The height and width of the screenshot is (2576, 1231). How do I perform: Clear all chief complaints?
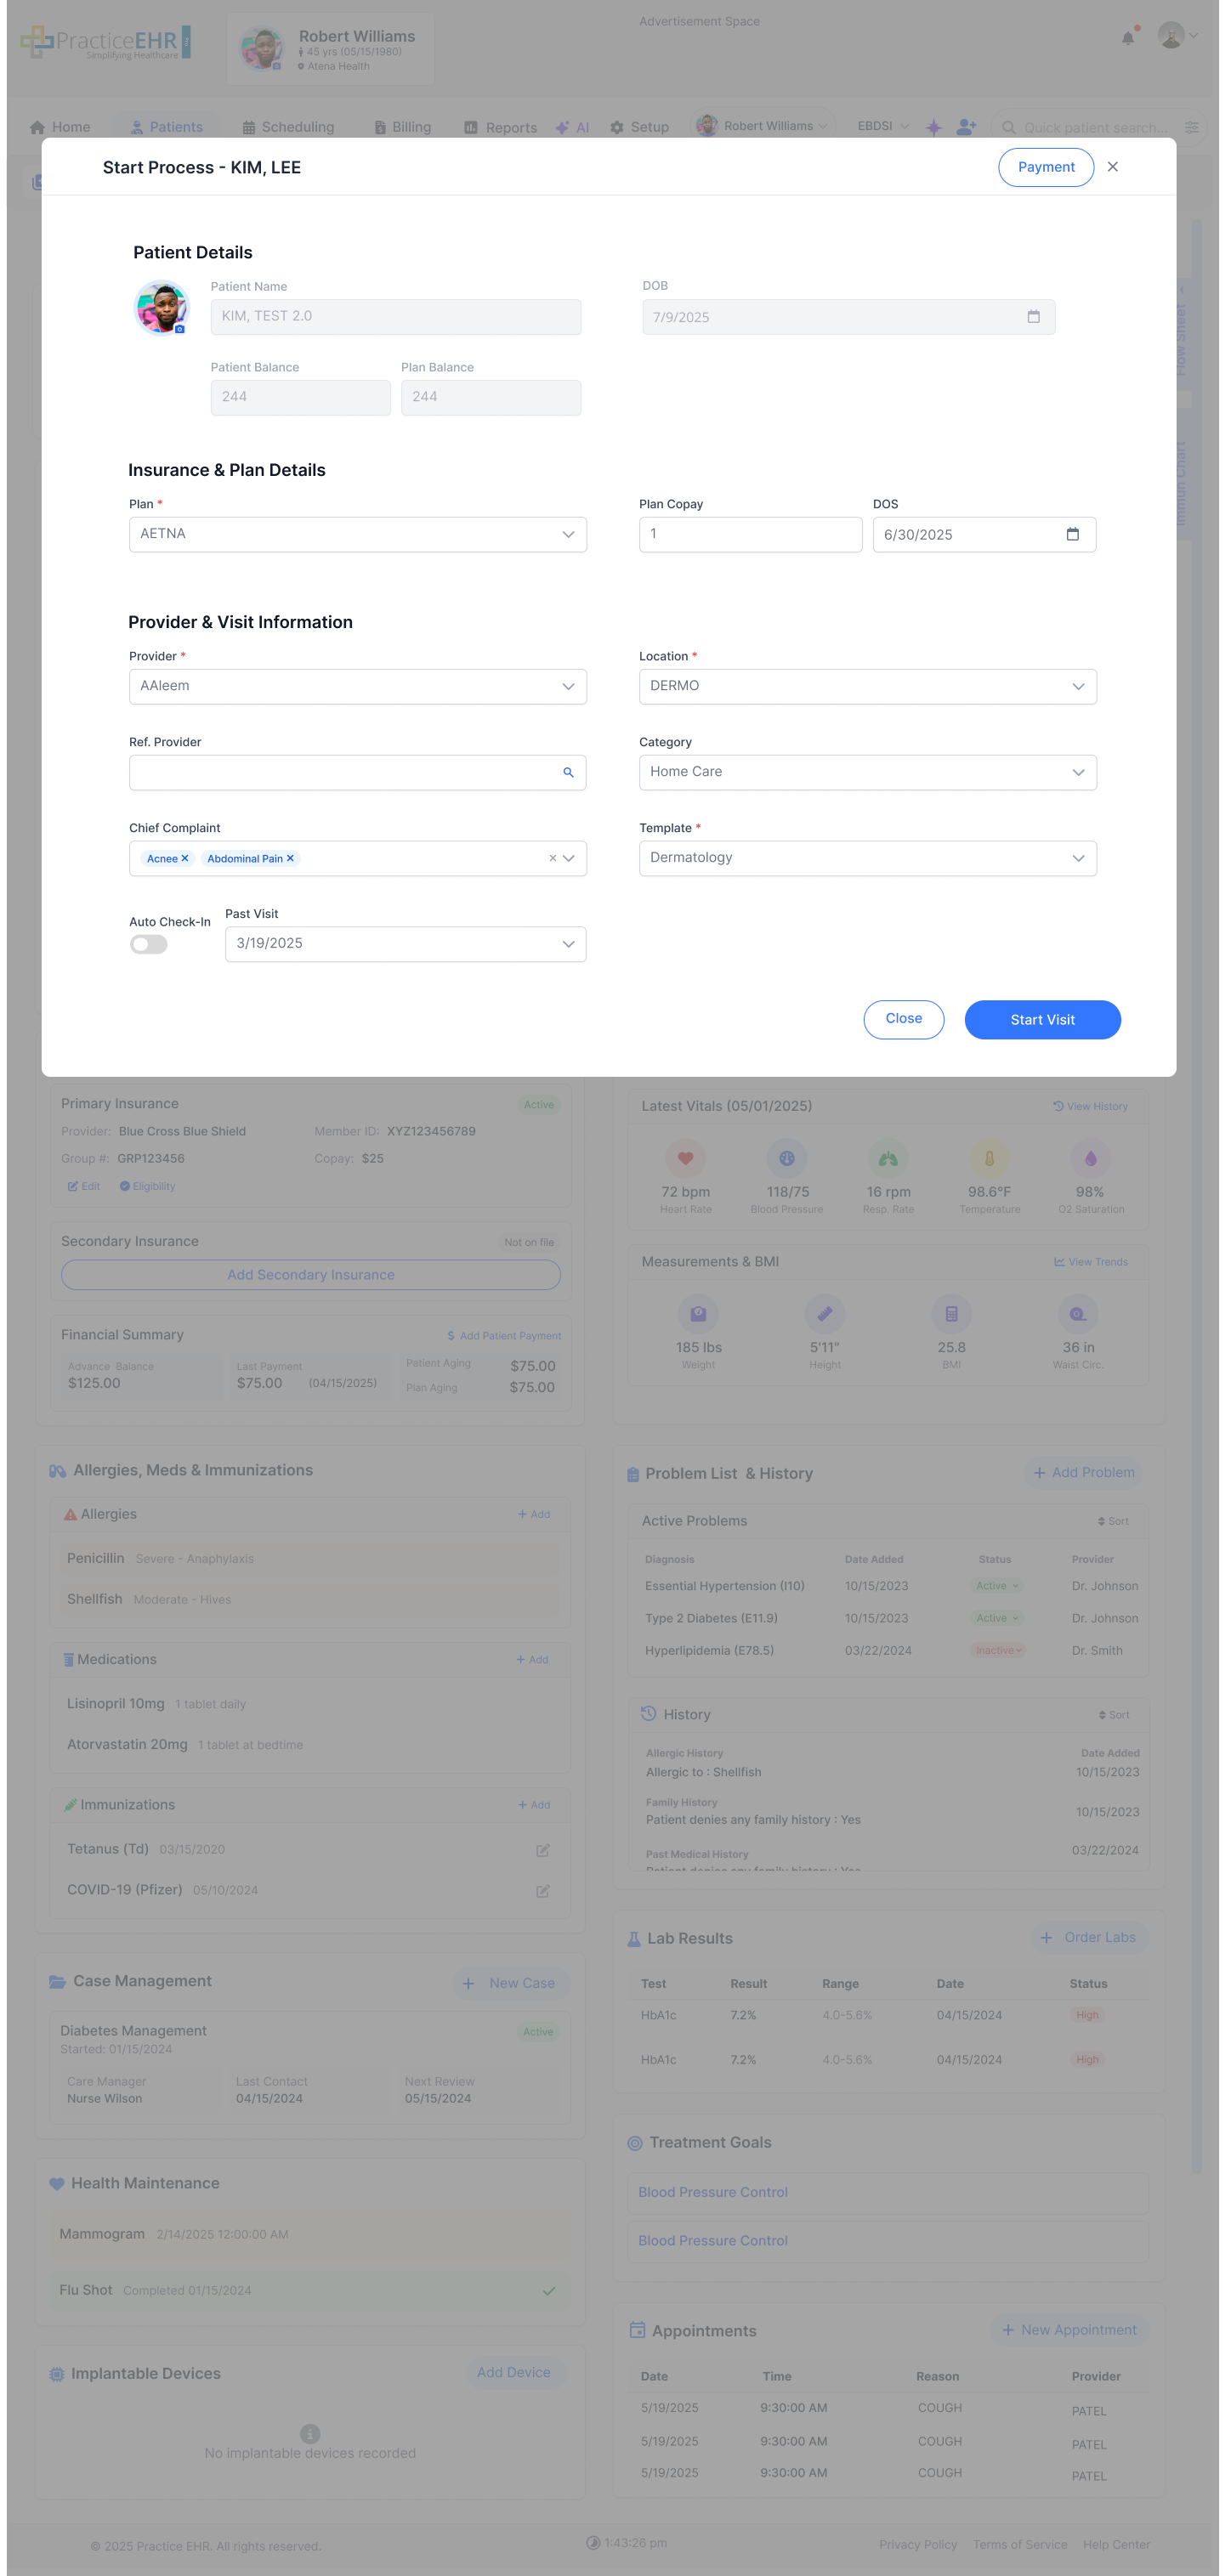(552, 858)
